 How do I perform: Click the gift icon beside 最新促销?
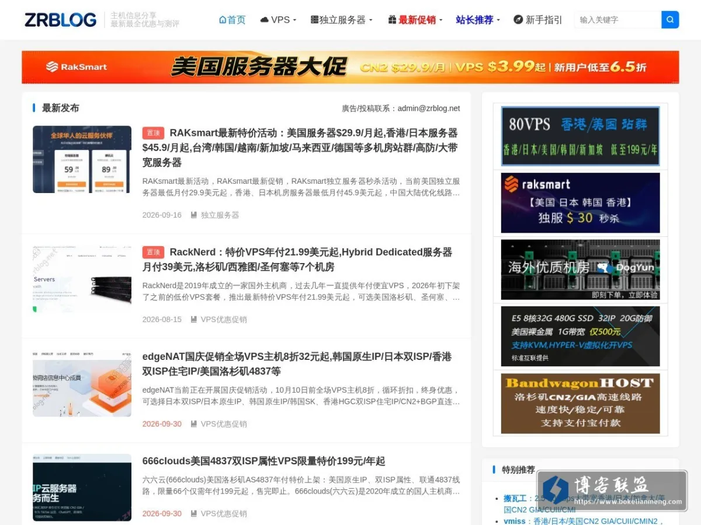(392, 20)
